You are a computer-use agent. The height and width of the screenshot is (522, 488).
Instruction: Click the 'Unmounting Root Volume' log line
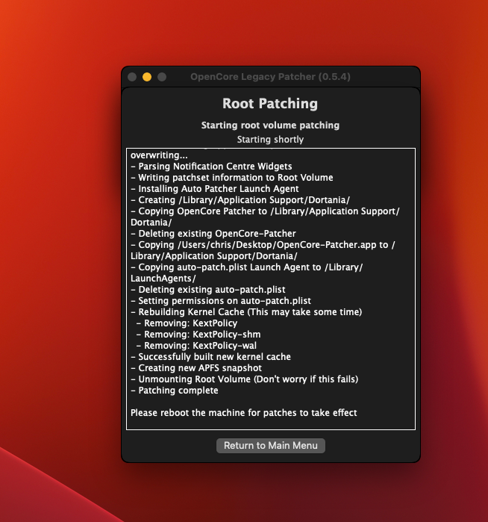pyautogui.click(x=245, y=379)
